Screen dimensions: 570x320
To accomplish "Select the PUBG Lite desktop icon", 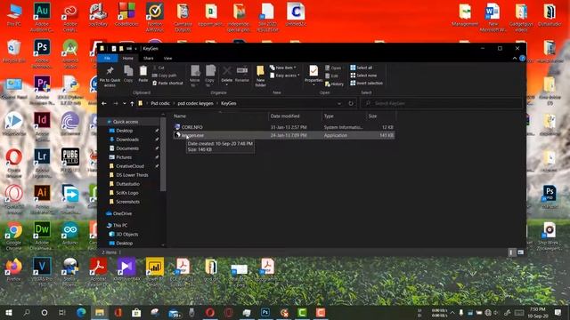I will point(70,160).
